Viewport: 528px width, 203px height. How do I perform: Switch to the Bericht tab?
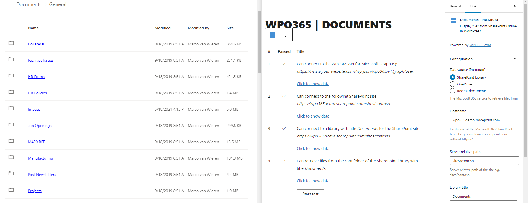coord(455,6)
